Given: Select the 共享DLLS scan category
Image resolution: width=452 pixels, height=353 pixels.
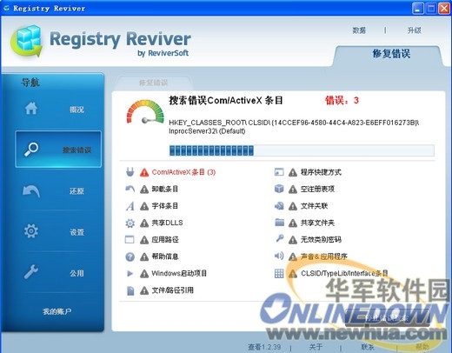Looking at the screenshot, I should click(x=167, y=223).
